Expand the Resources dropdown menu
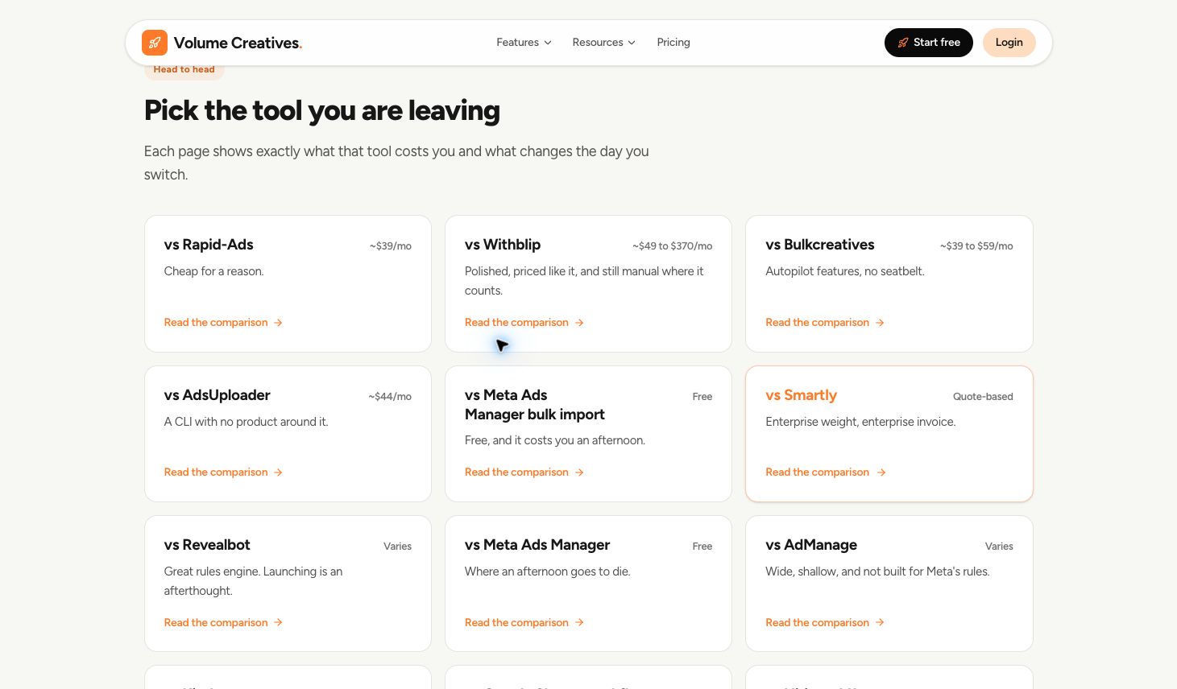1177x689 pixels. pyautogui.click(x=603, y=43)
